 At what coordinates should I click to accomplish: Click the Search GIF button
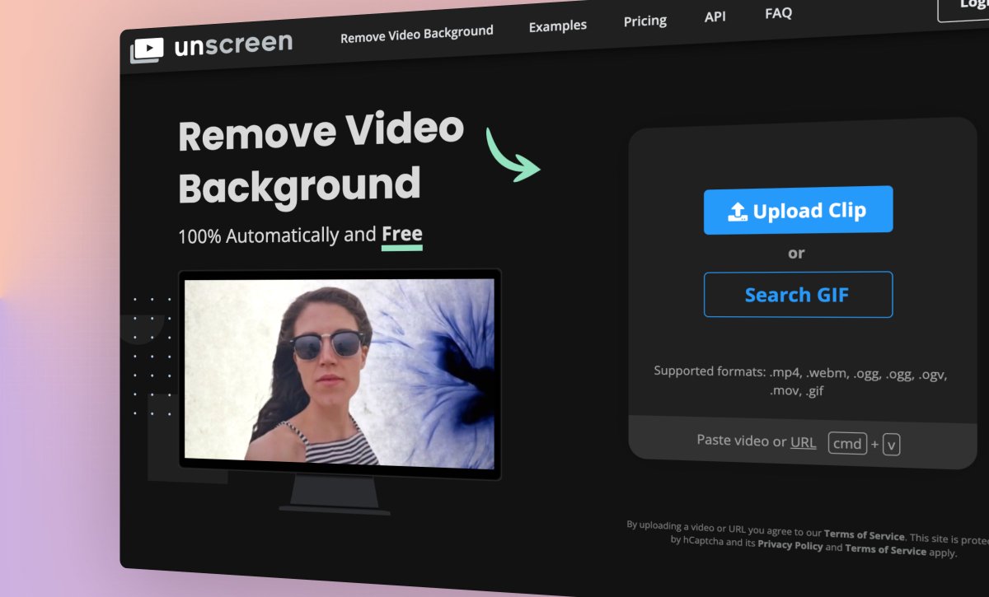click(798, 295)
